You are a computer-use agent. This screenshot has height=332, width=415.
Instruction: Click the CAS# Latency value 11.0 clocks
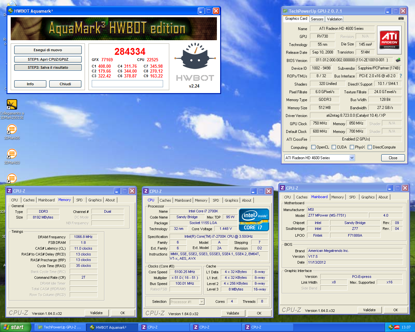[83, 248]
